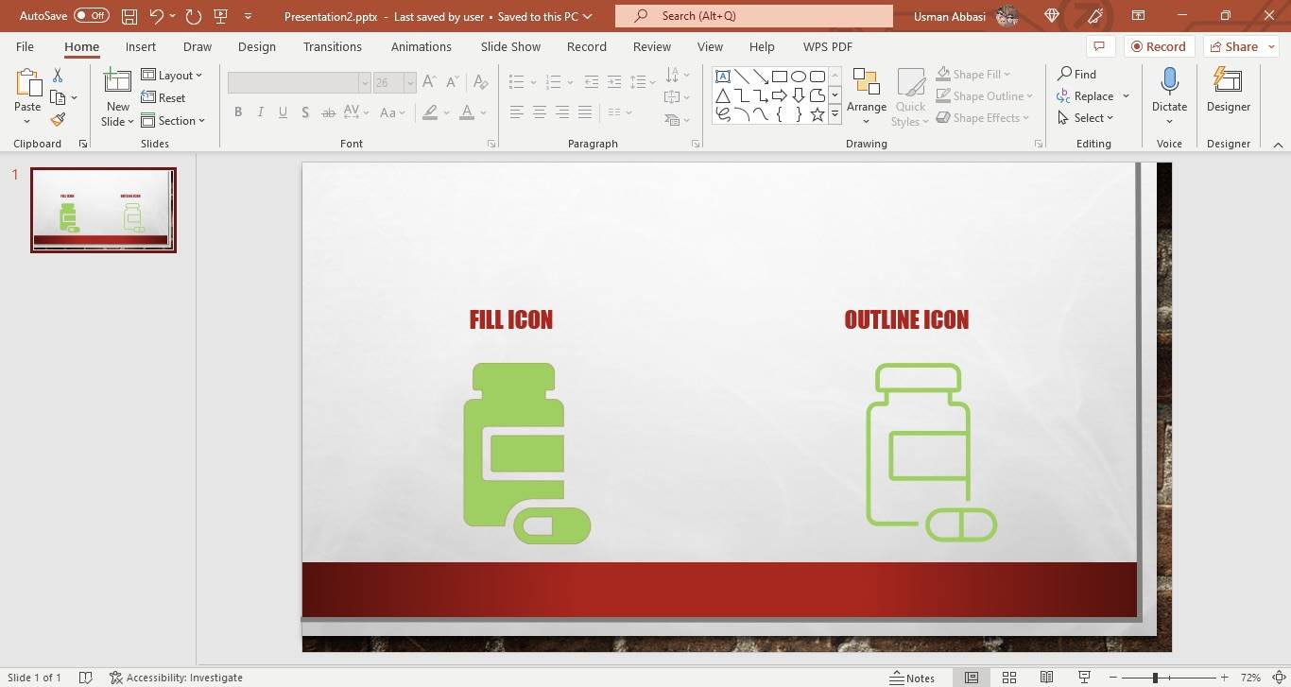Screen dimensions: 1291x687
Task: Insert a text box shape
Action: (723, 77)
